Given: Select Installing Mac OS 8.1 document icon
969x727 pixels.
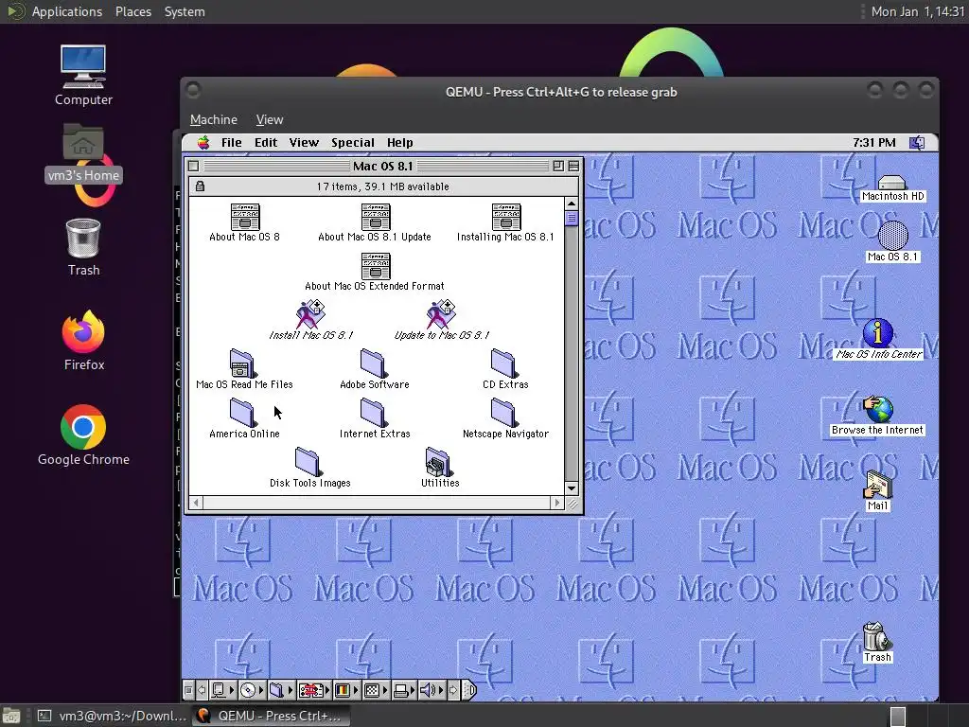Looking at the screenshot, I should [x=505, y=222].
